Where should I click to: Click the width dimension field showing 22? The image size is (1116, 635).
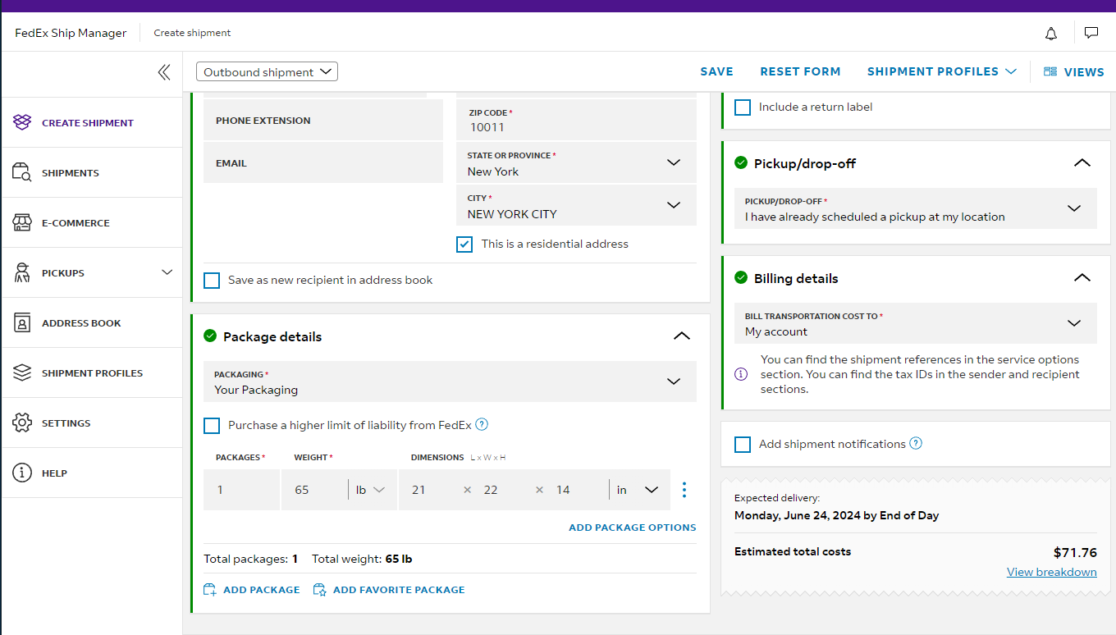503,490
